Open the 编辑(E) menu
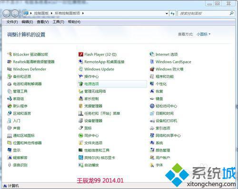 (27, 22)
